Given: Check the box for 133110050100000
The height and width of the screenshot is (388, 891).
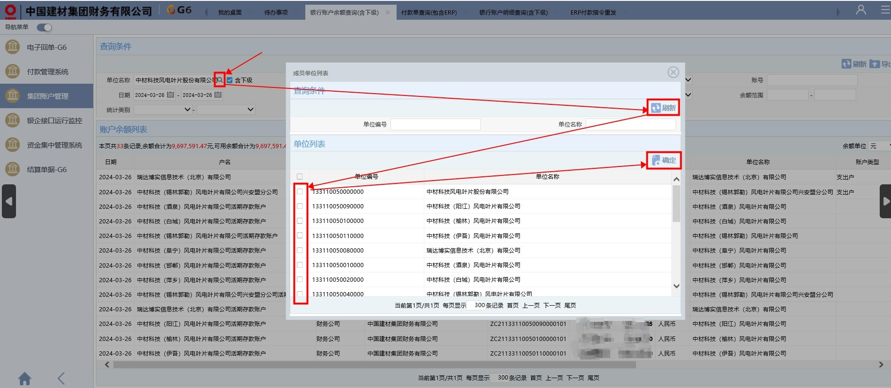Looking at the screenshot, I should [x=300, y=221].
